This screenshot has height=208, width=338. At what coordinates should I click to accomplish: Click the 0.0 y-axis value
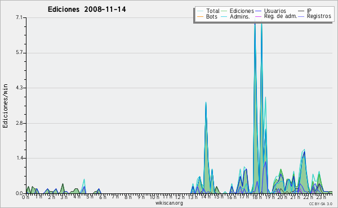point(19,193)
